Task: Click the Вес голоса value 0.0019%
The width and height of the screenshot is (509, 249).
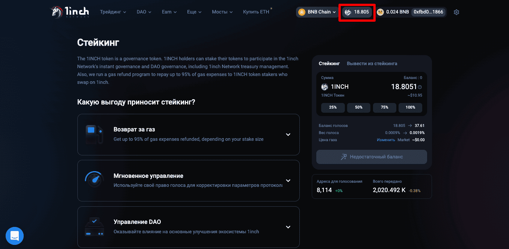Action: 417,133
